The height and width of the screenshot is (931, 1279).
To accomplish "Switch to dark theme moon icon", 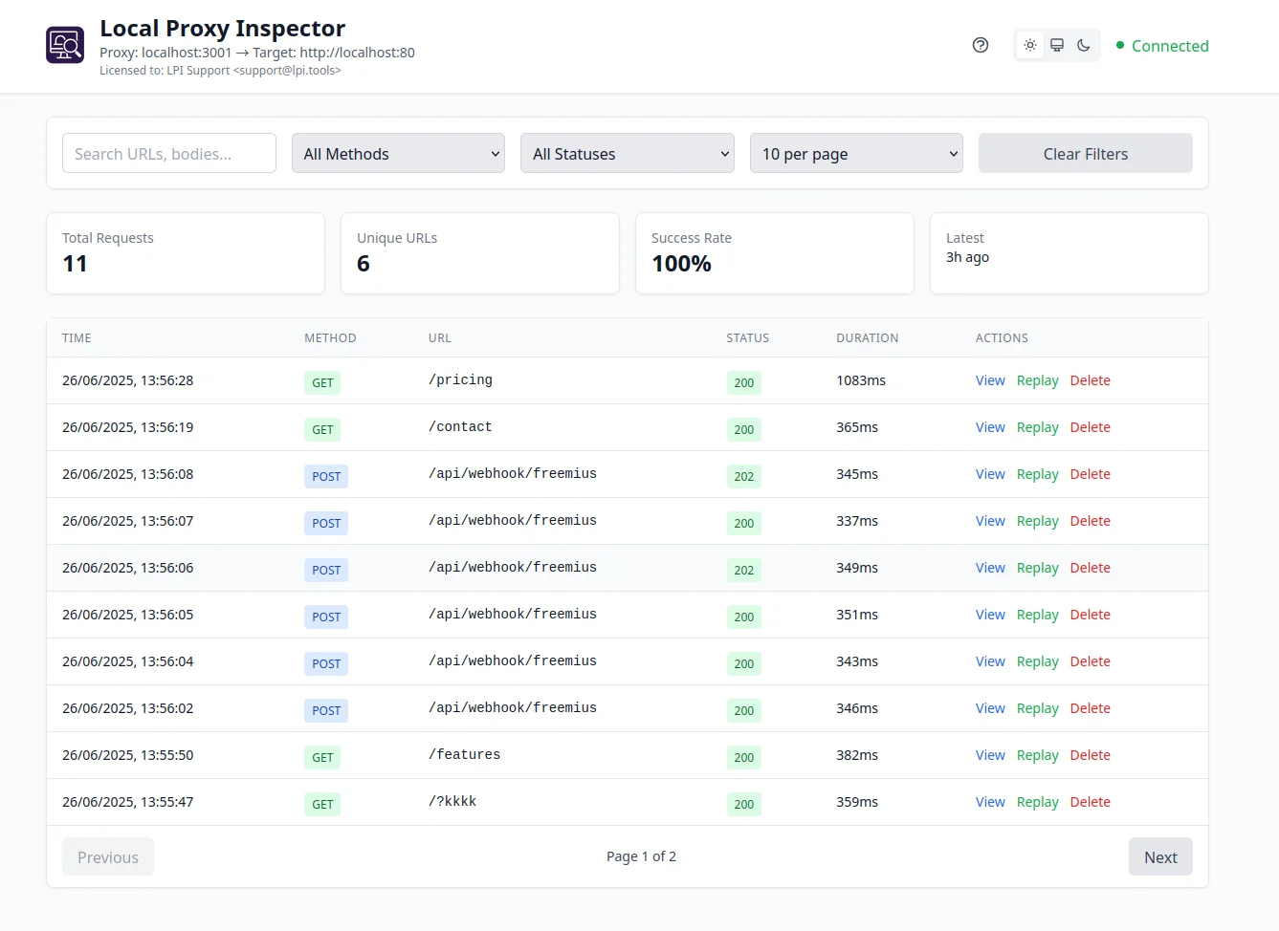I will point(1084,45).
